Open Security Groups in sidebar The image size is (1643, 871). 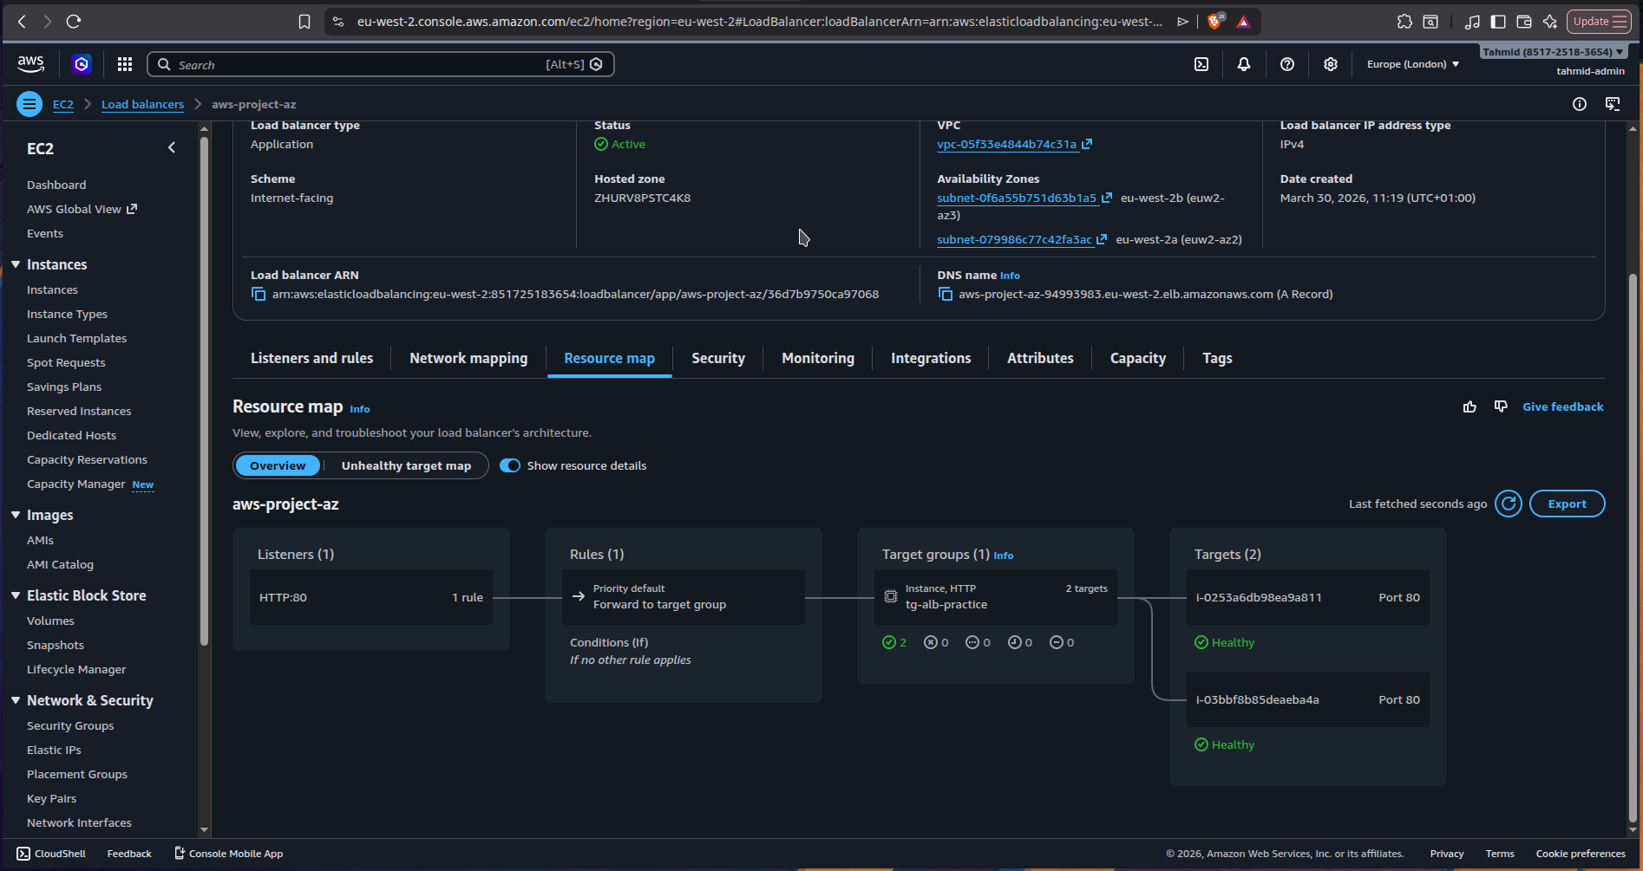tap(70, 725)
